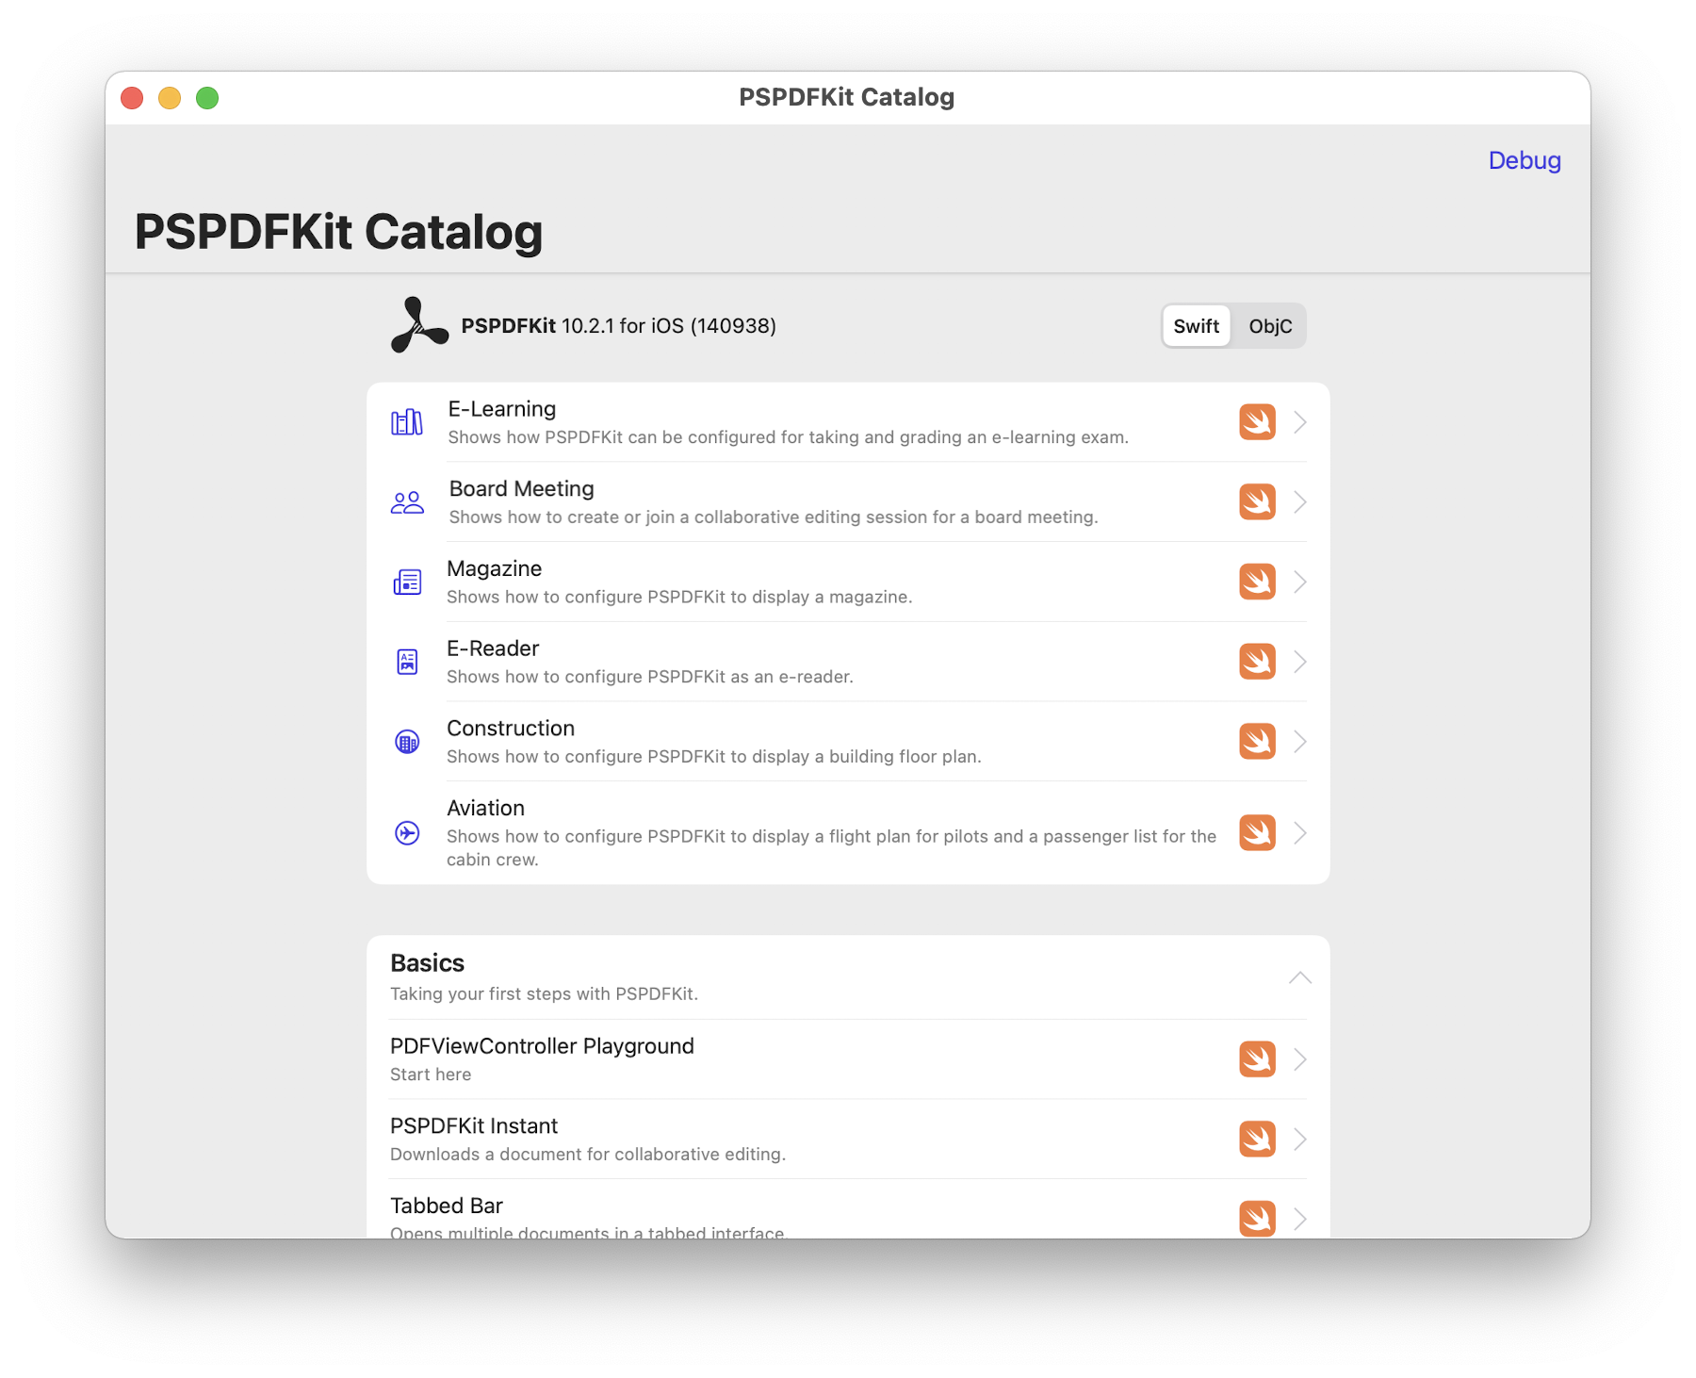Image resolution: width=1696 pixels, height=1378 pixels.
Task: Select the Swift language segment
Action: click(x=1197, y=326)
